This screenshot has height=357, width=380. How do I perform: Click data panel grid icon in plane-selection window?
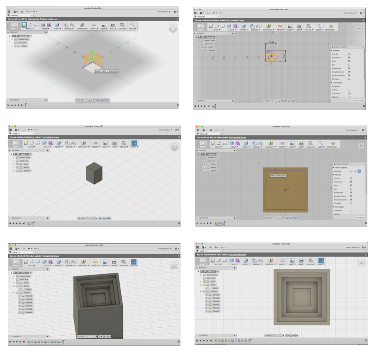point(9,11)
